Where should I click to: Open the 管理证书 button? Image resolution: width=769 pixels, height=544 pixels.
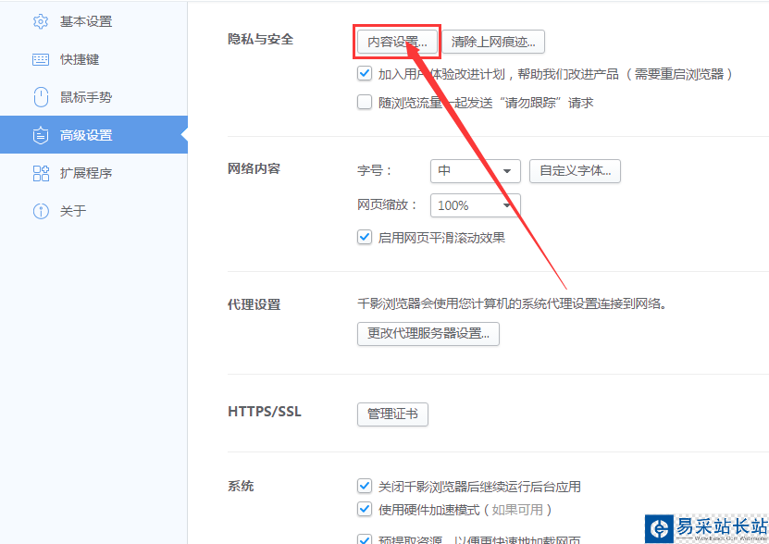click(x=392, y=414)
